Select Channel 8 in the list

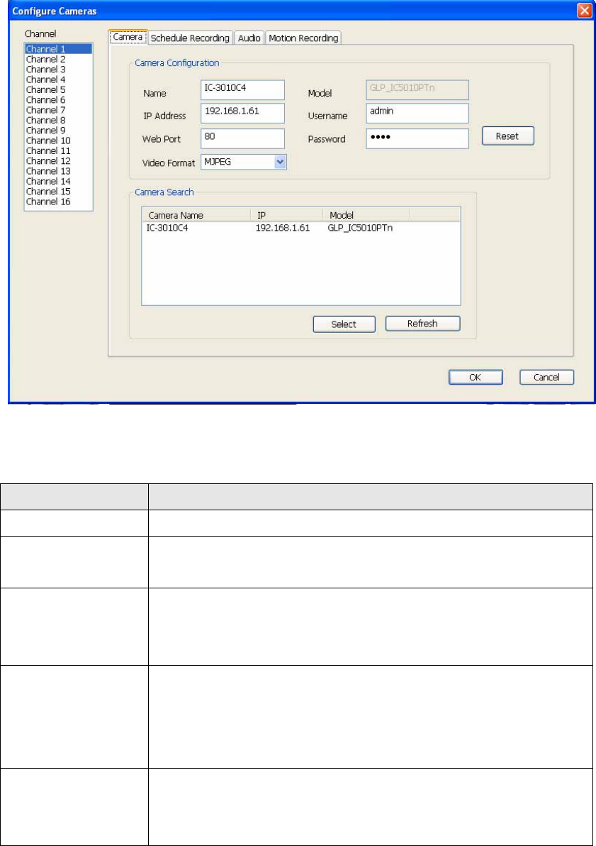point(58,121)
